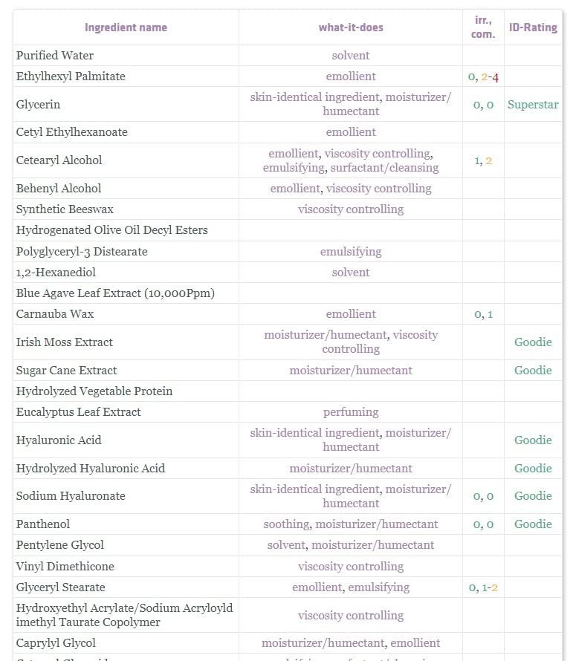This screenshot has height=661, width=576.
Task: Click 'soothing' in the Panthenol row
Action: pyautogui.click(x=286, y=524)
